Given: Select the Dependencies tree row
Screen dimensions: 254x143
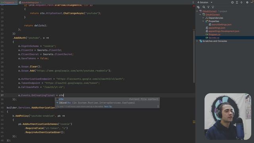Looking at the screenshot, I should coord(216,18).
